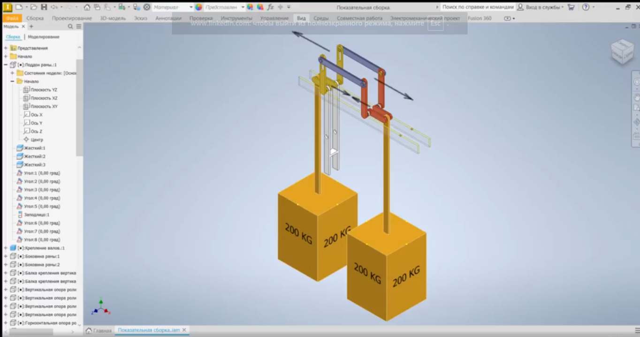Screen dimensions: 640x337
Task: Go to Home with the house icon
Action: tap(87, 7)
